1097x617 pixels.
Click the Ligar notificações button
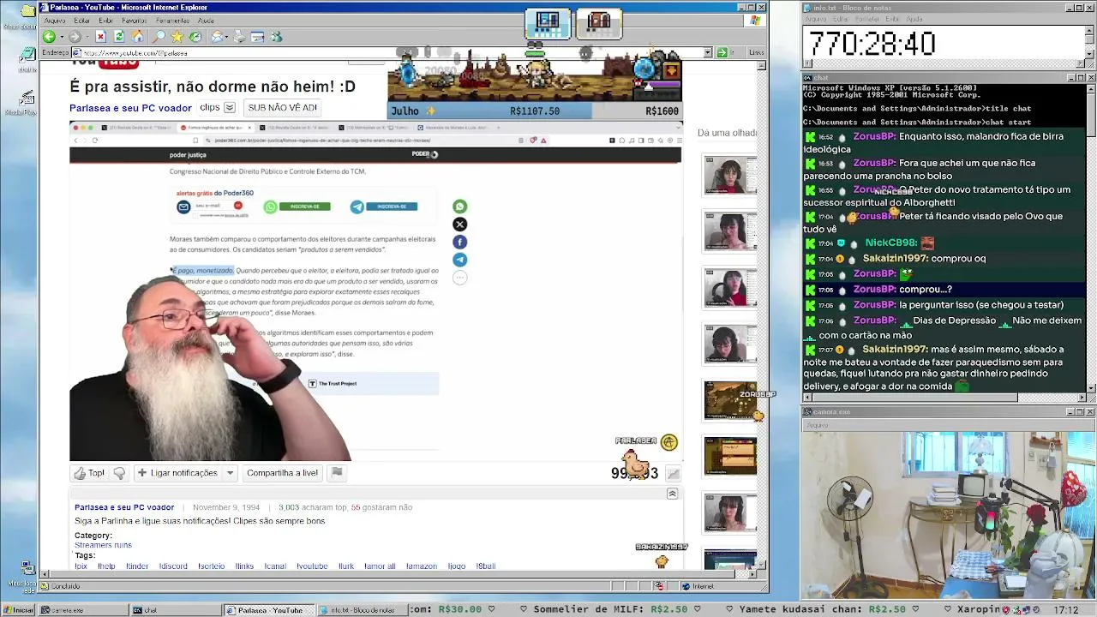pyautogui.click(x=177, y=473)
